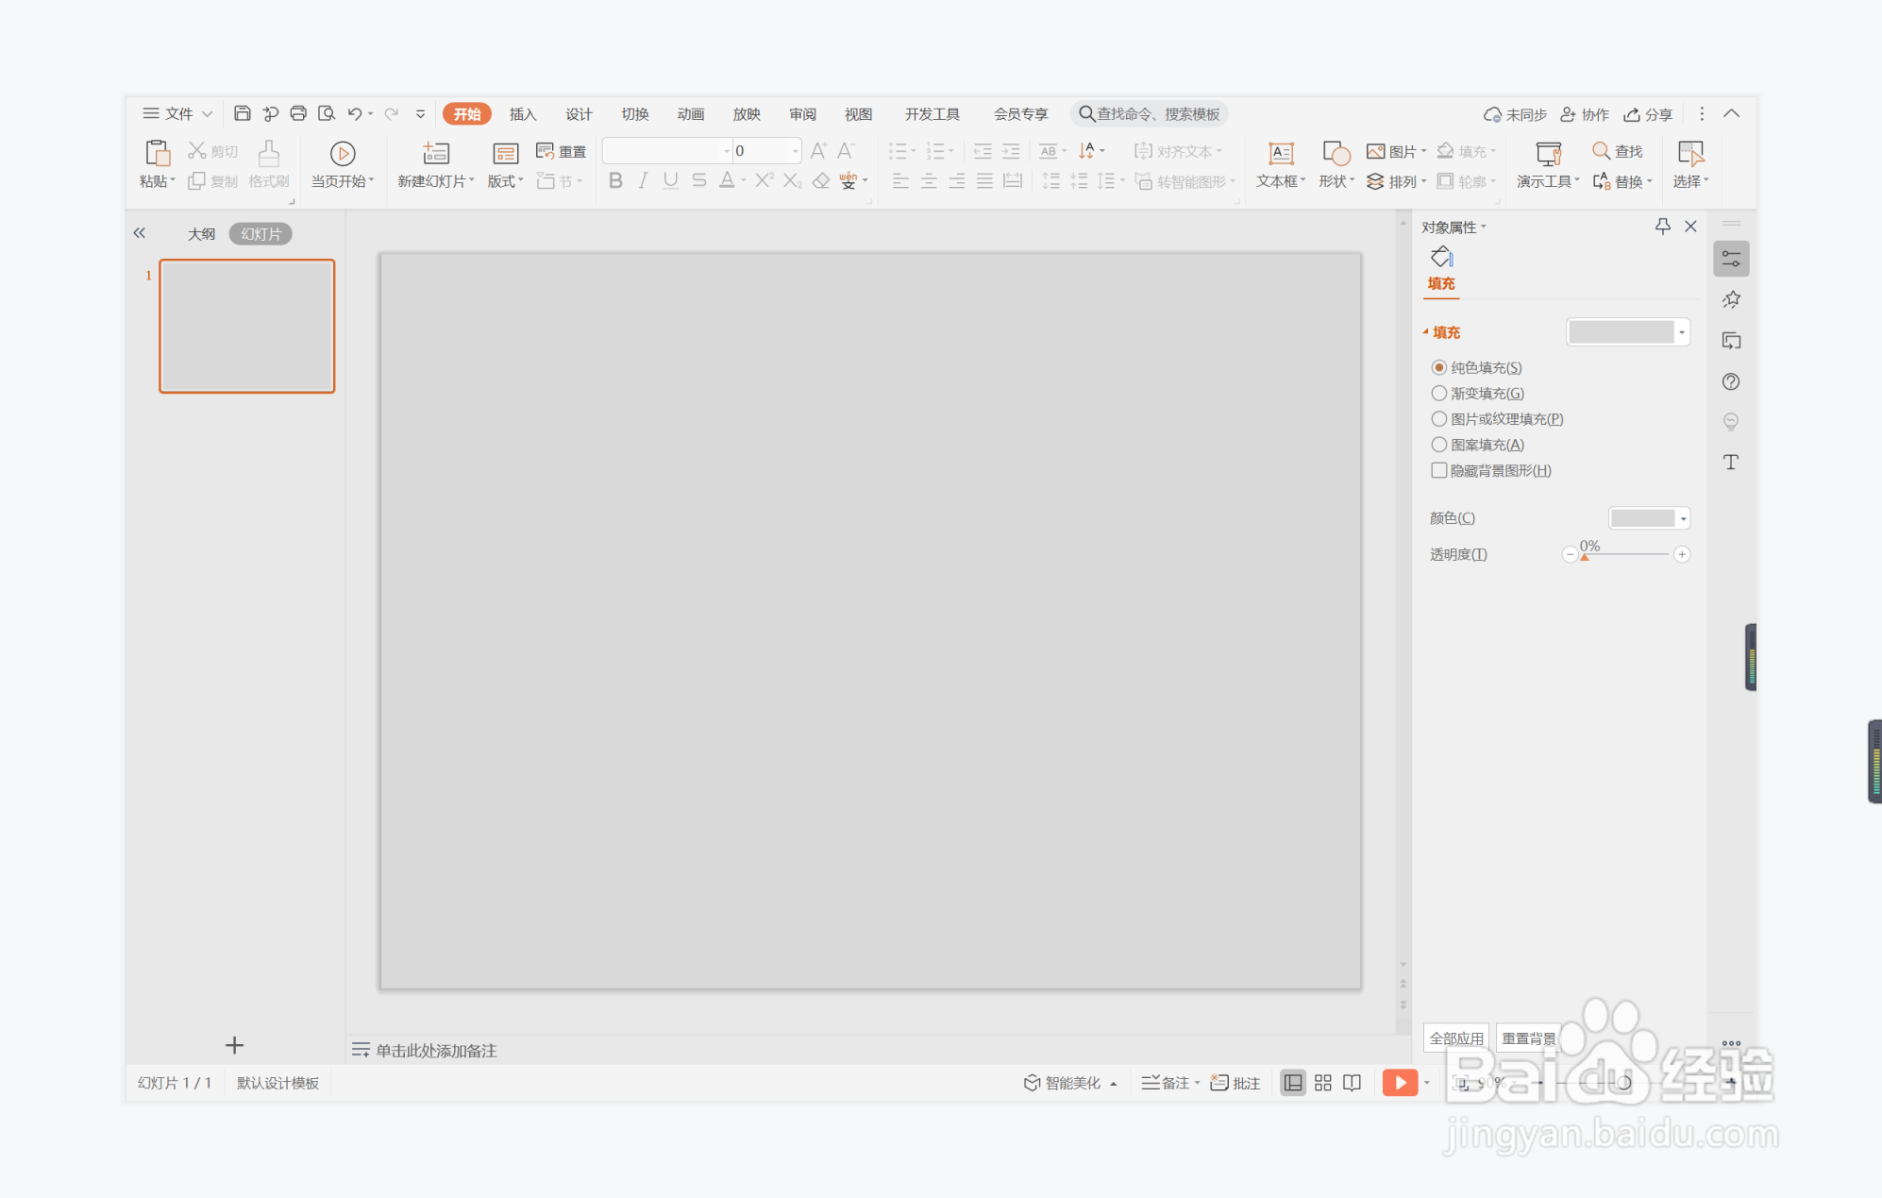This screenshot has width=1882, height=1198.
Task: Click the save document icon
Action: 242,113
